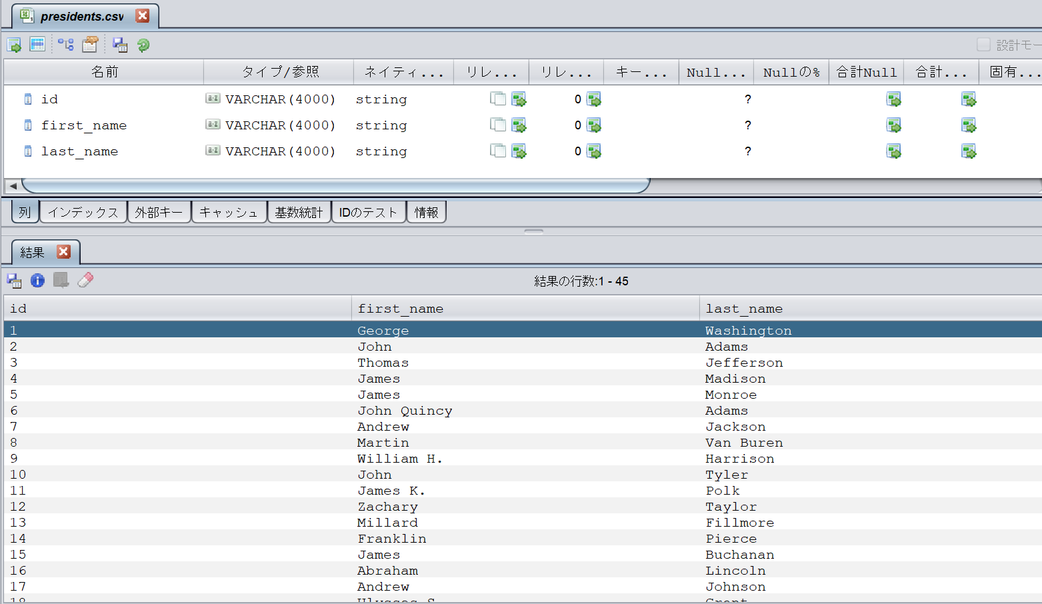Click the clipboard notes toolbar icon
The image size is (1042, 604).
pyautogui.click(x=90, y=45)
